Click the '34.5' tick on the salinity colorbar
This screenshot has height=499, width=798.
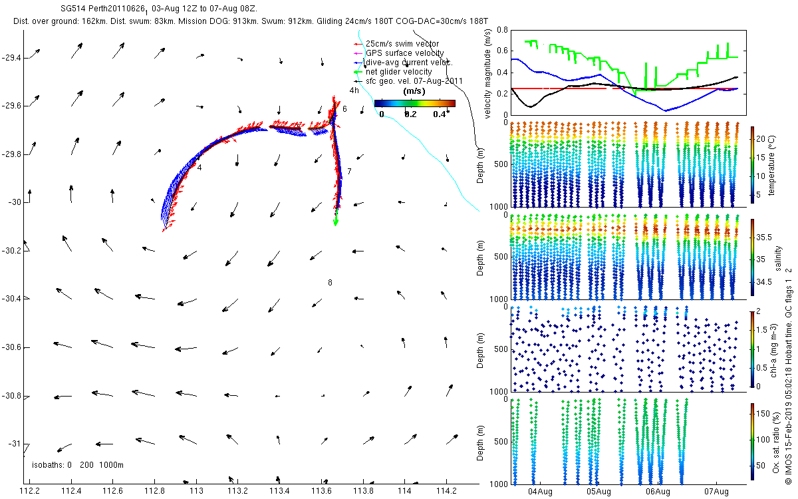pos(763,283)
